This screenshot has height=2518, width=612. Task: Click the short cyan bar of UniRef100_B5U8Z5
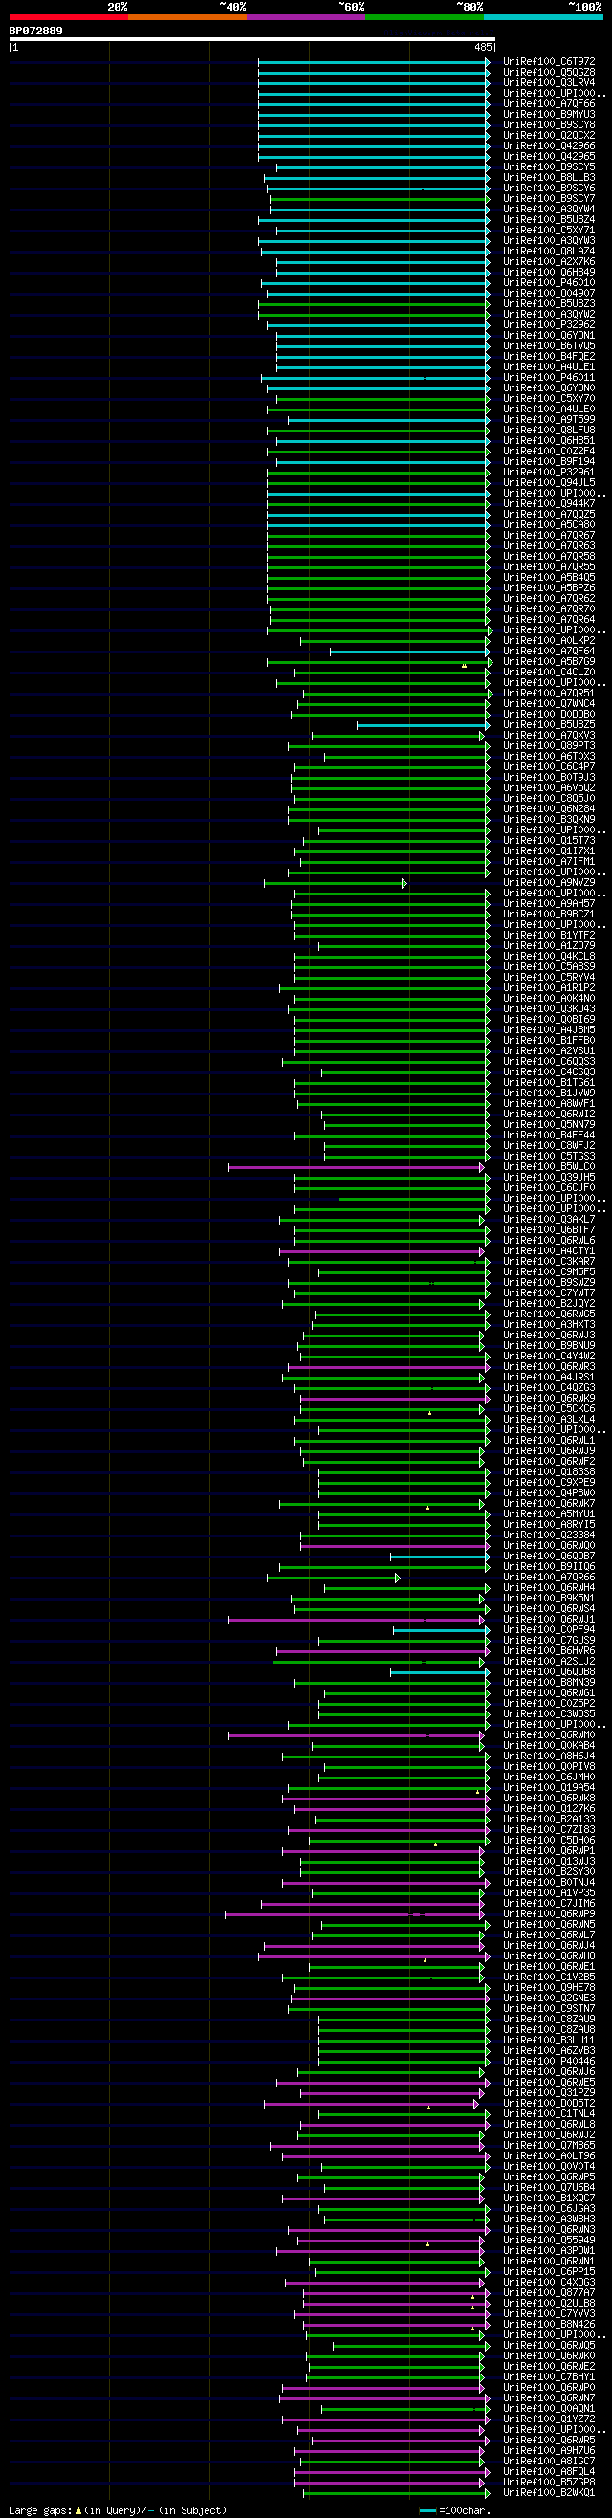[x=424, y=725]
